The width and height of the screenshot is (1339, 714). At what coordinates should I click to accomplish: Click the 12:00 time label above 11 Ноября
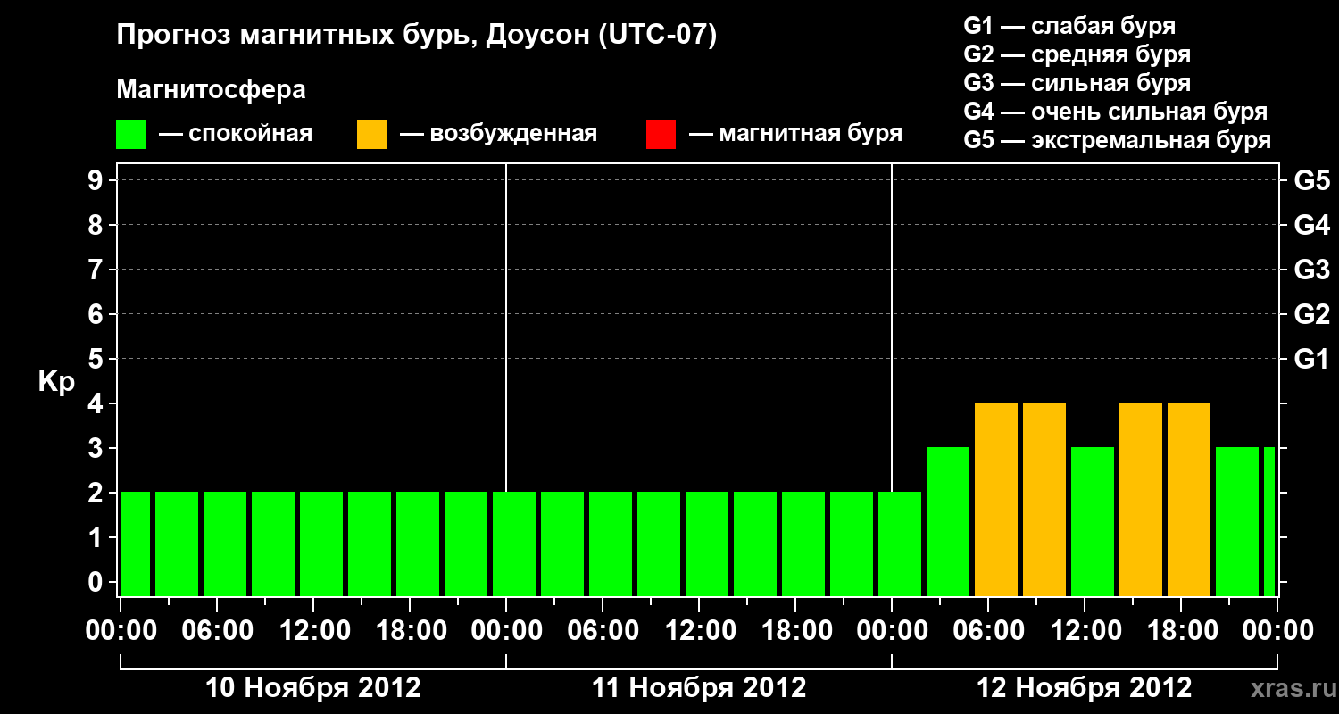pyautogui.click(x=699, y=631)
